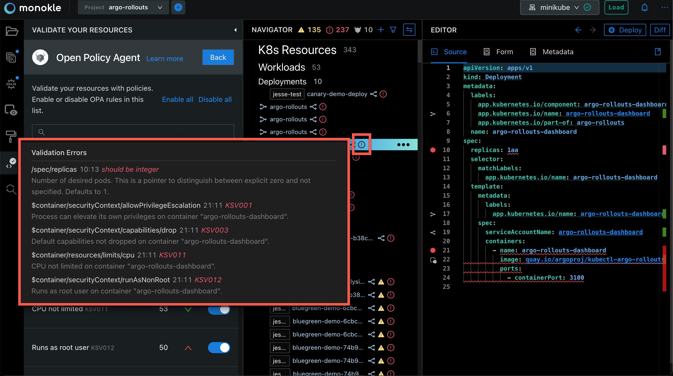Open the selected row's three-dot menu
673x376 pixels.
coord(403,145)
